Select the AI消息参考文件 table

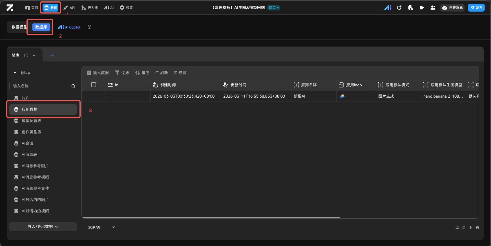click(43, 188)
